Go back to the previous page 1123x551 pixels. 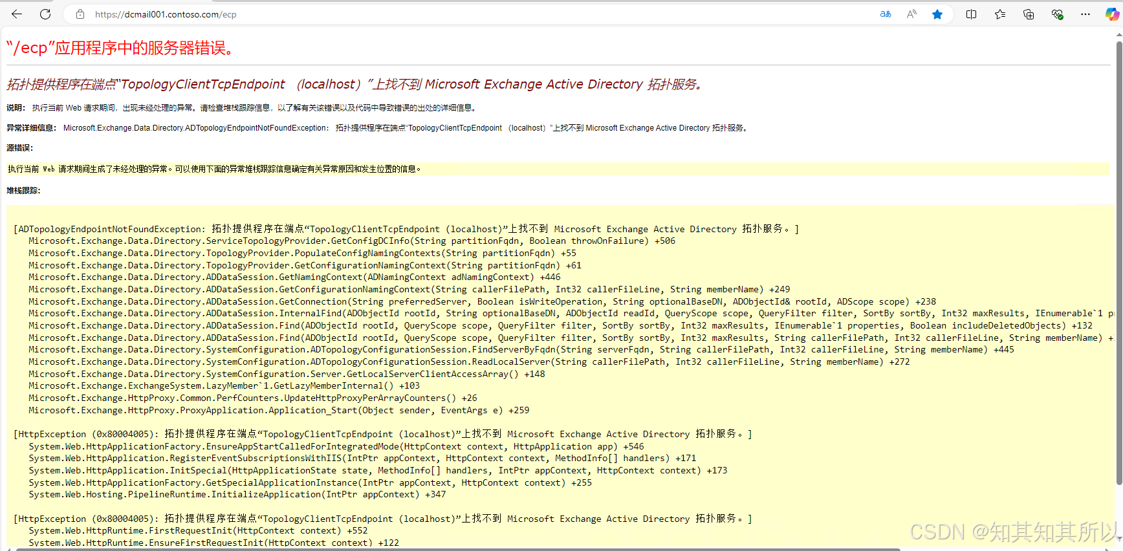[x=17, y=14]
